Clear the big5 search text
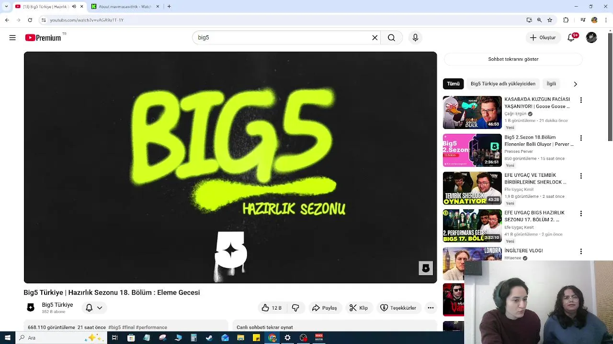Image resolution: width=613 pixels, height=344 pixels. [375, 38]
